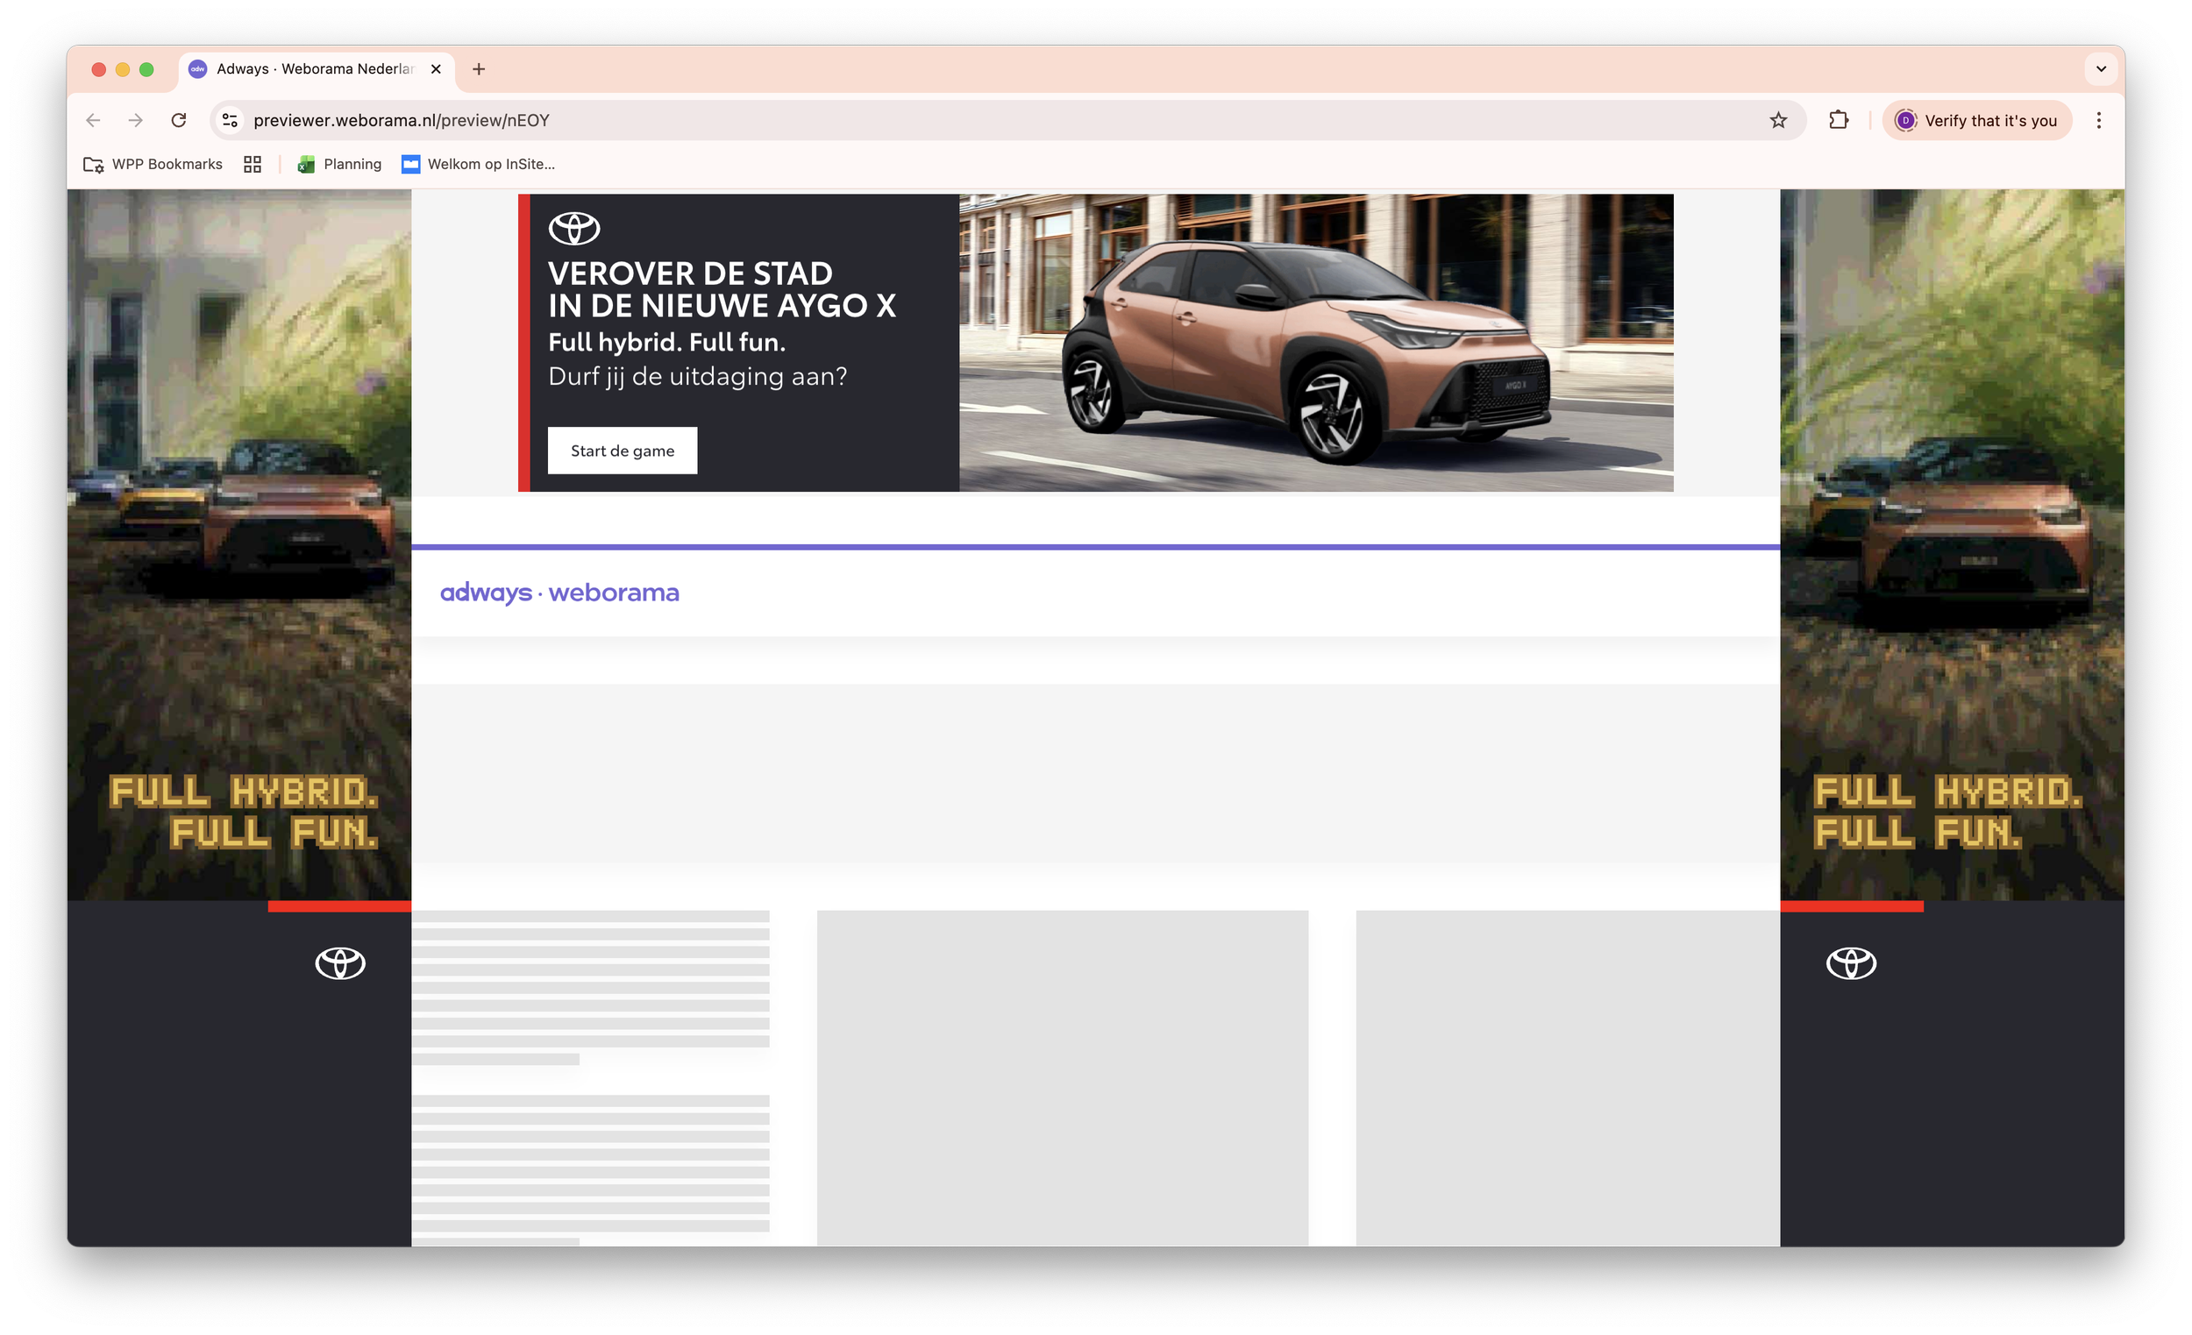Select the Adways · Weborama Nederland tab
Screen dimensions: 2192x1335
[316, 69]
